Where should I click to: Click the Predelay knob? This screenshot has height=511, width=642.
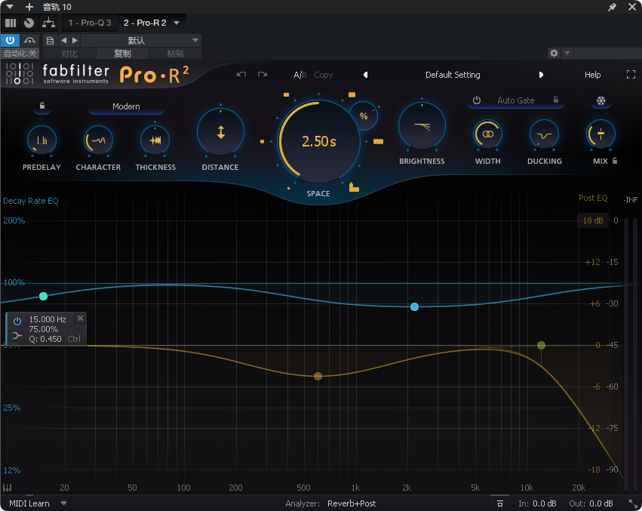[41, 140]
